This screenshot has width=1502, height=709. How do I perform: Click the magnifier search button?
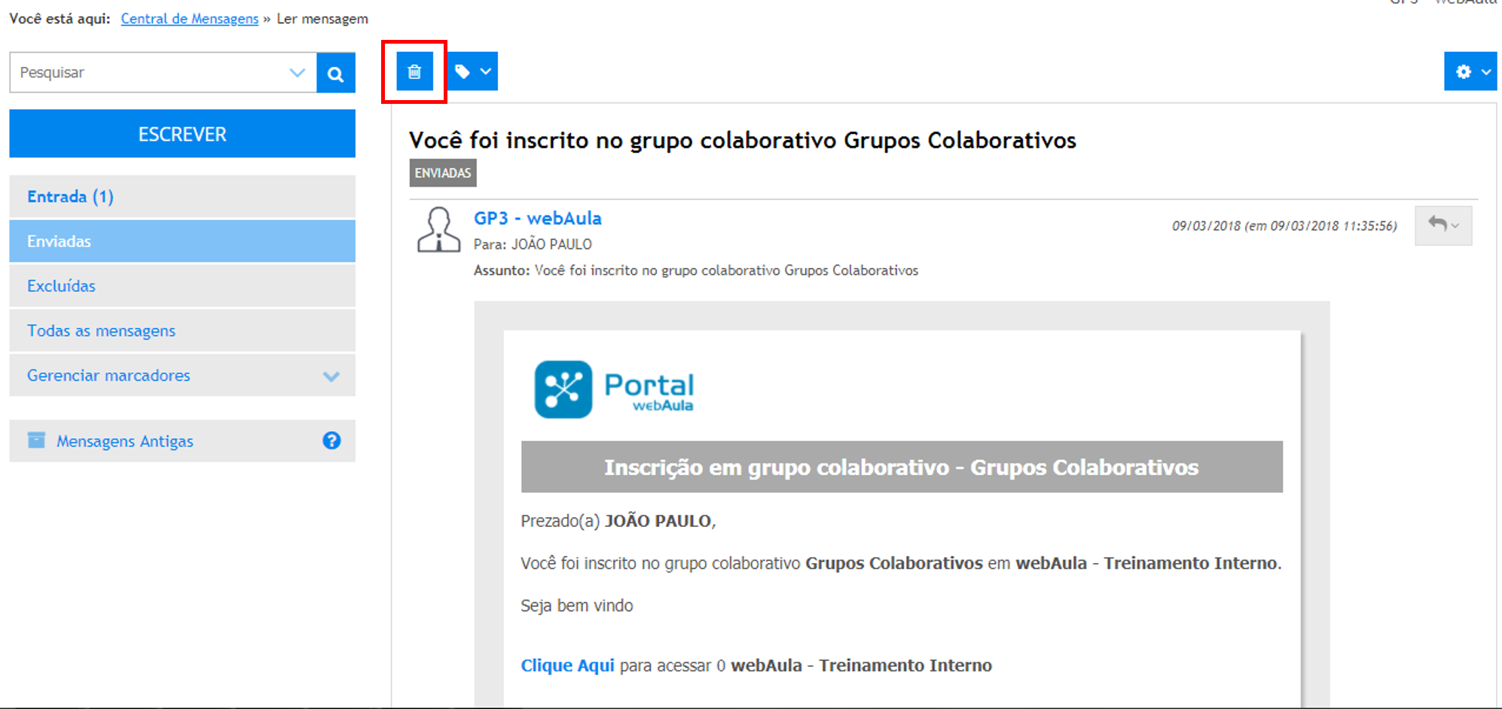pos(336,73)
